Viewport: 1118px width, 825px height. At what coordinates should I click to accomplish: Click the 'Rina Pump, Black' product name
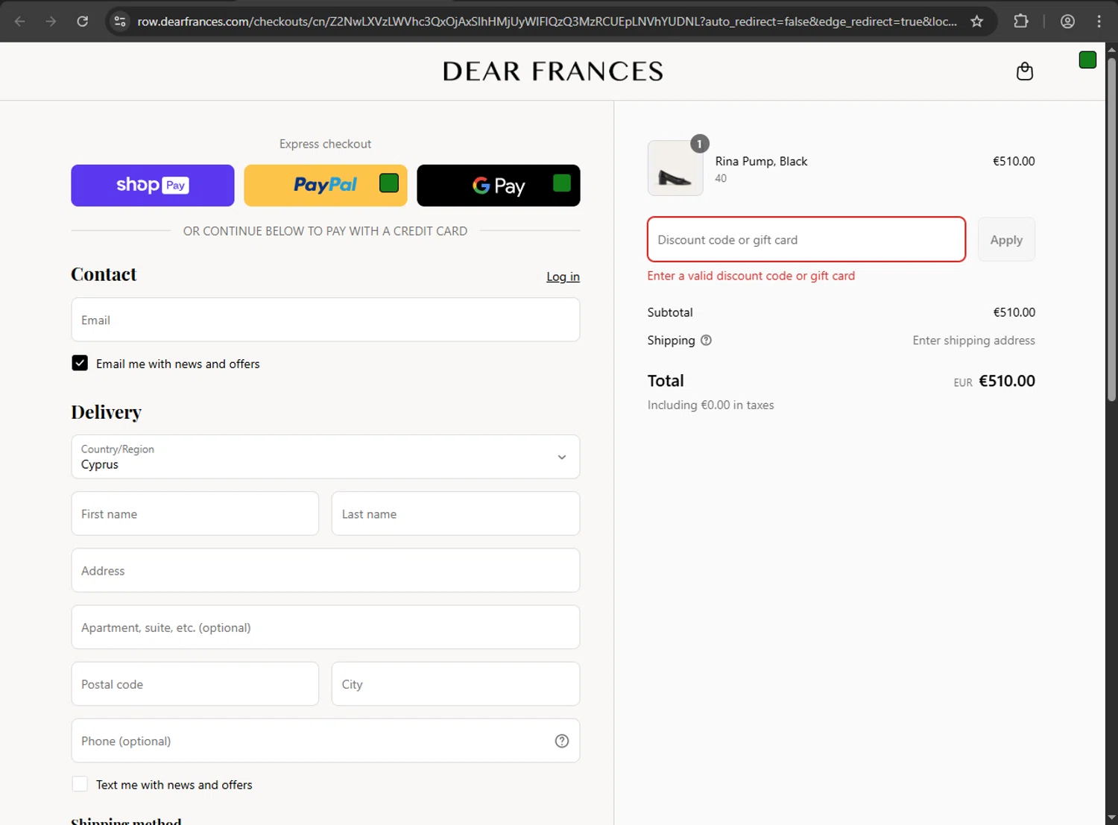click(x=761, y=161)
